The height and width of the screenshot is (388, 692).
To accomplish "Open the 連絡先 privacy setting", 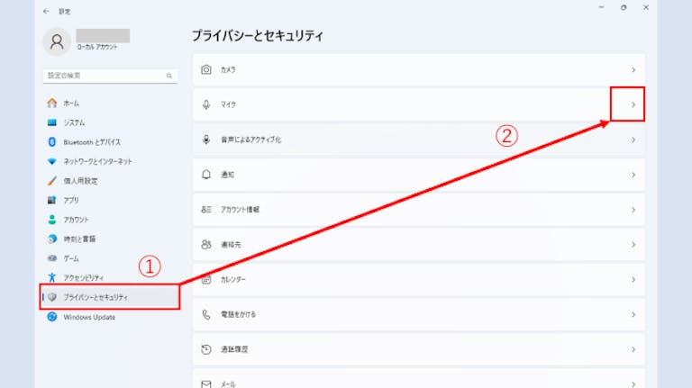I will (x=418, y=244).
